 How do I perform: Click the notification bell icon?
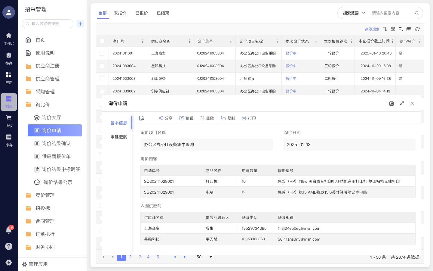click(9, 230)
